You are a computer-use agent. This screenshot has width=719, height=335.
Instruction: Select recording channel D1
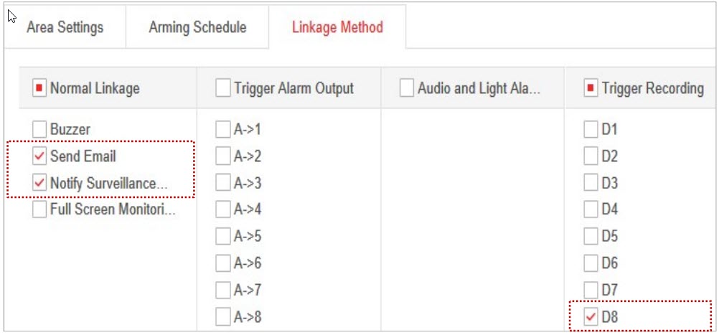point(591,130)
